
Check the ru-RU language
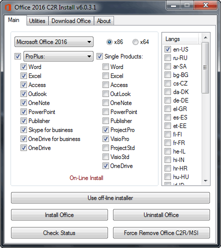click(x=167, y=58)
